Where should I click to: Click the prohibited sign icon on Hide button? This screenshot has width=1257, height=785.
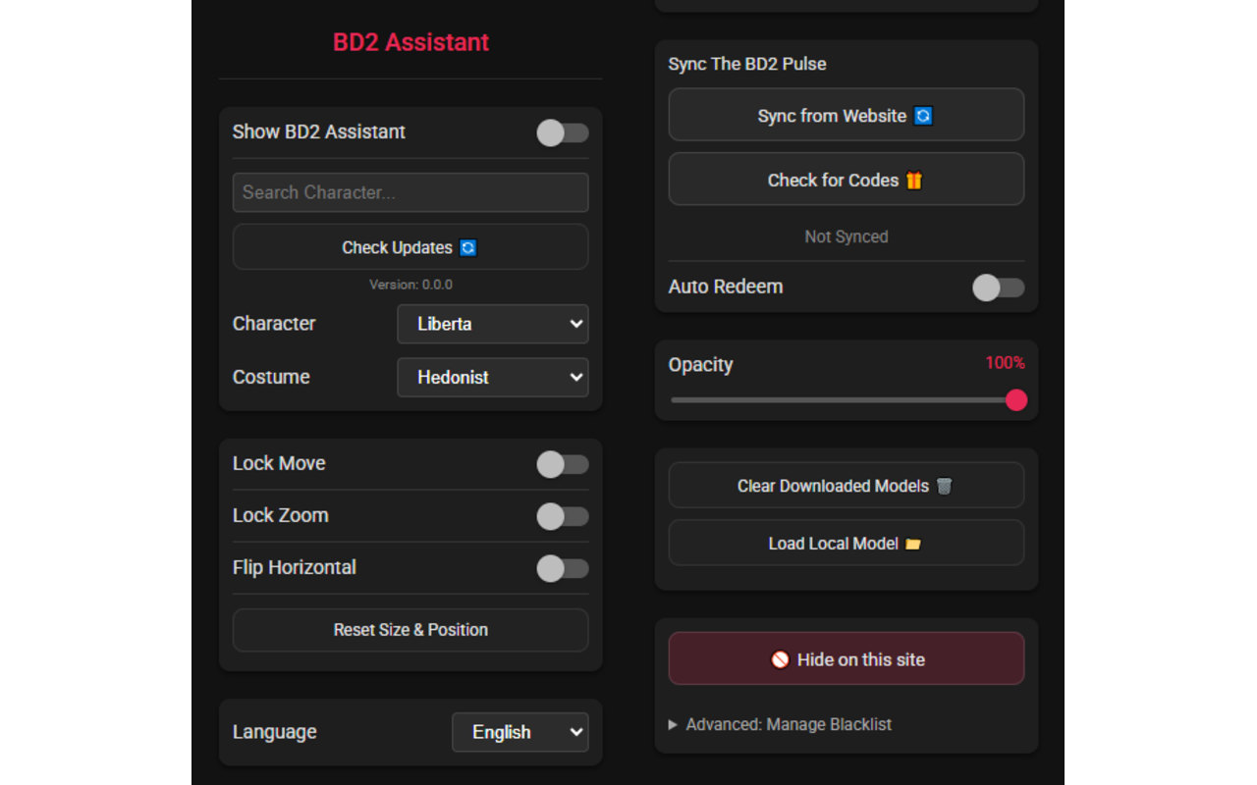coord(780,660)
